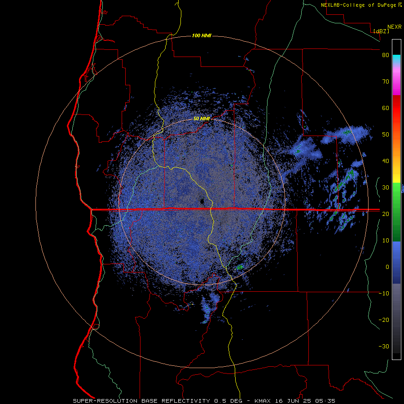Click the 0 dBZ scale value
Screen dimensions: 404x404
click(x=387, y=267)
